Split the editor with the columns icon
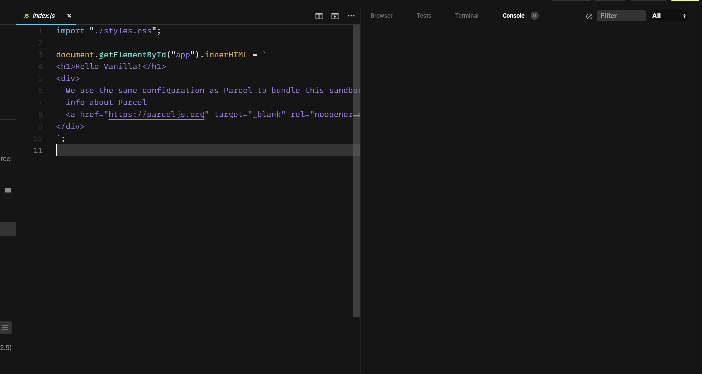This screenshot has width=702, height=374. 319,16
